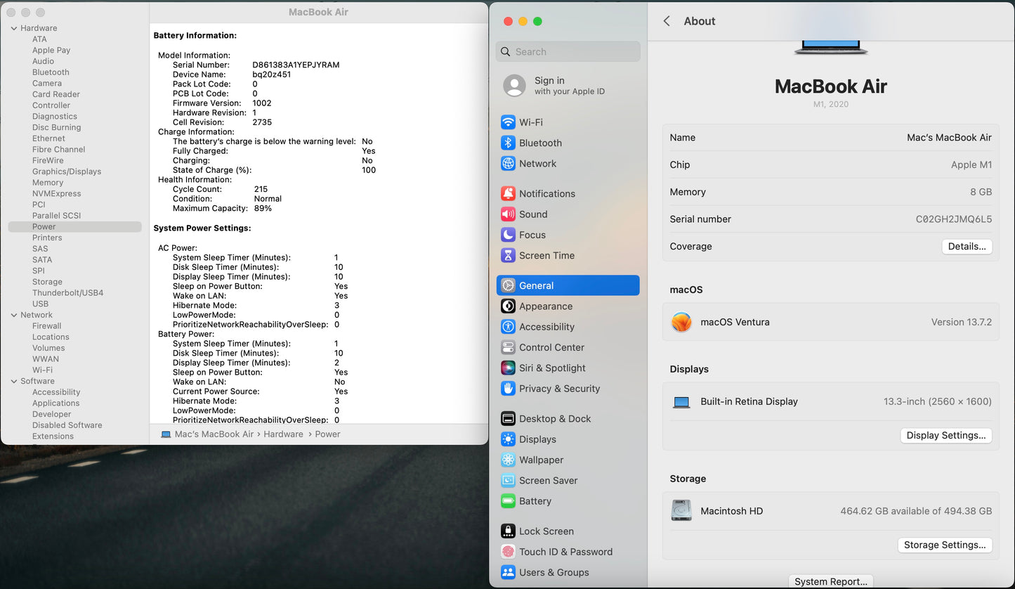Viewport: 1015px width, 589px height.
Task: Collapse the Network section disclosure triangle
Action: [13, 315]
